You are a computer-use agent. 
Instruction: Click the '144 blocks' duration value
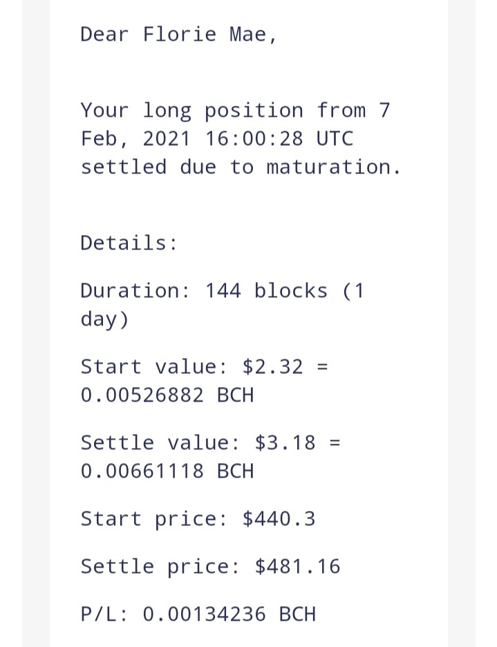266,291
